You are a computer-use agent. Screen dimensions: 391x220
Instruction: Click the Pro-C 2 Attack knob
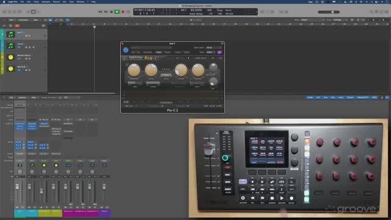coord(181,70)
